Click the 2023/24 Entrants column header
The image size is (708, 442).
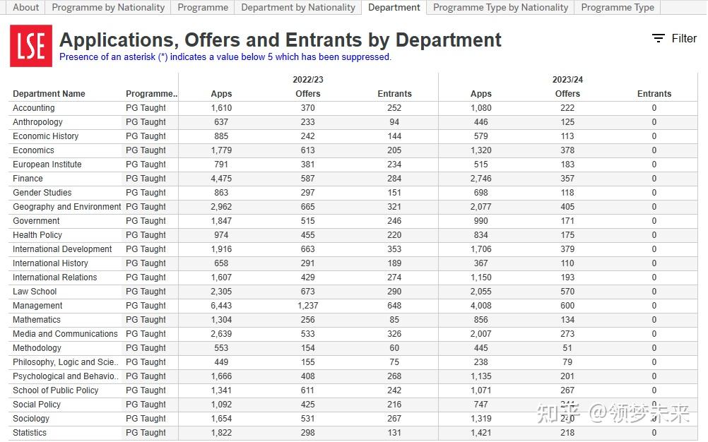pos(654,94)
